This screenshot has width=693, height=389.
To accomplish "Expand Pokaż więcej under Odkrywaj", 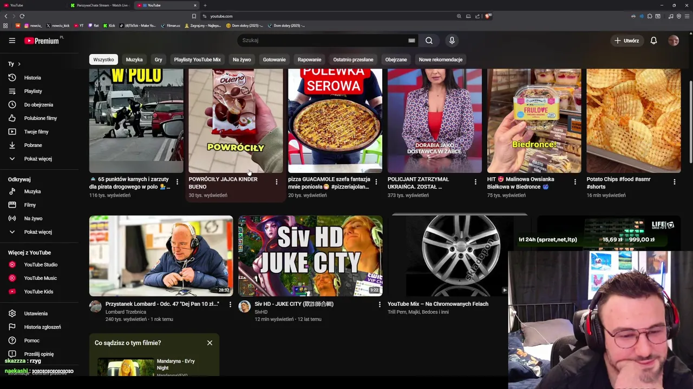I will click(37, 232).
